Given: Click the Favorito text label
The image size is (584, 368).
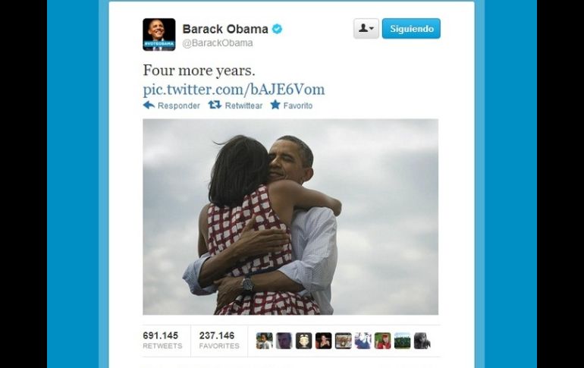Looking at the screenshot, I should click(298, 105).
